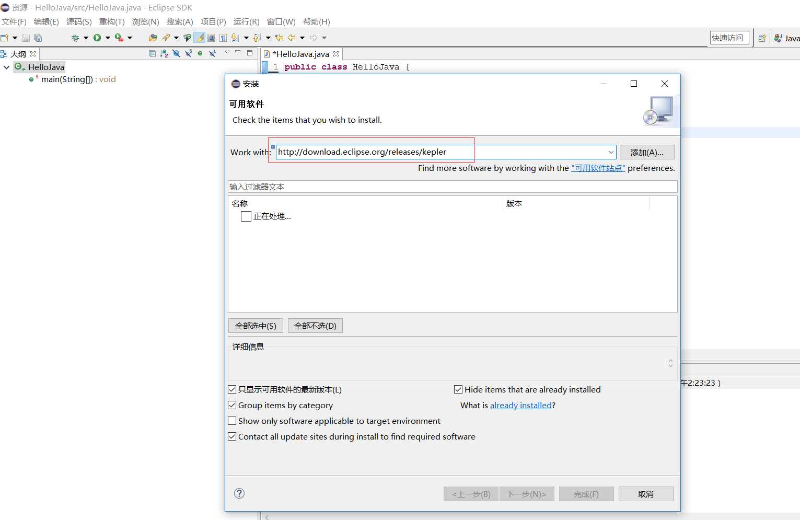Toggle the Block Selection mode icon
Image resolution: width=800 pixels, height=520 pixels.
point(211,38)
